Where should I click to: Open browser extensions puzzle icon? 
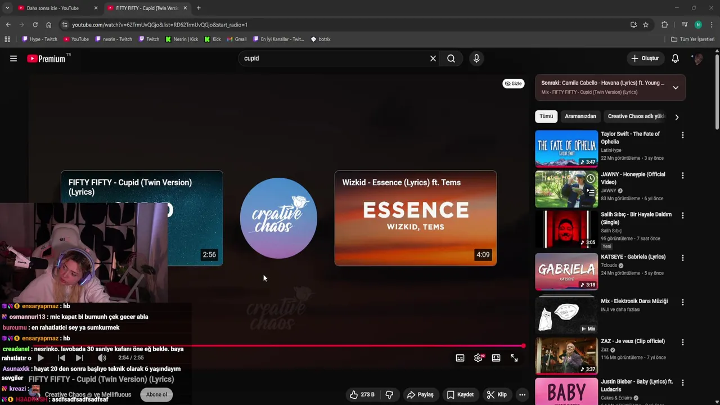tap(664, 25)
